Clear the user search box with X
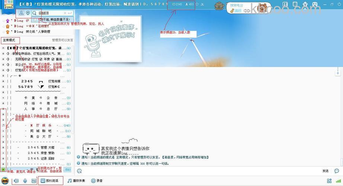The image size is (343, 186). point(65,13)
